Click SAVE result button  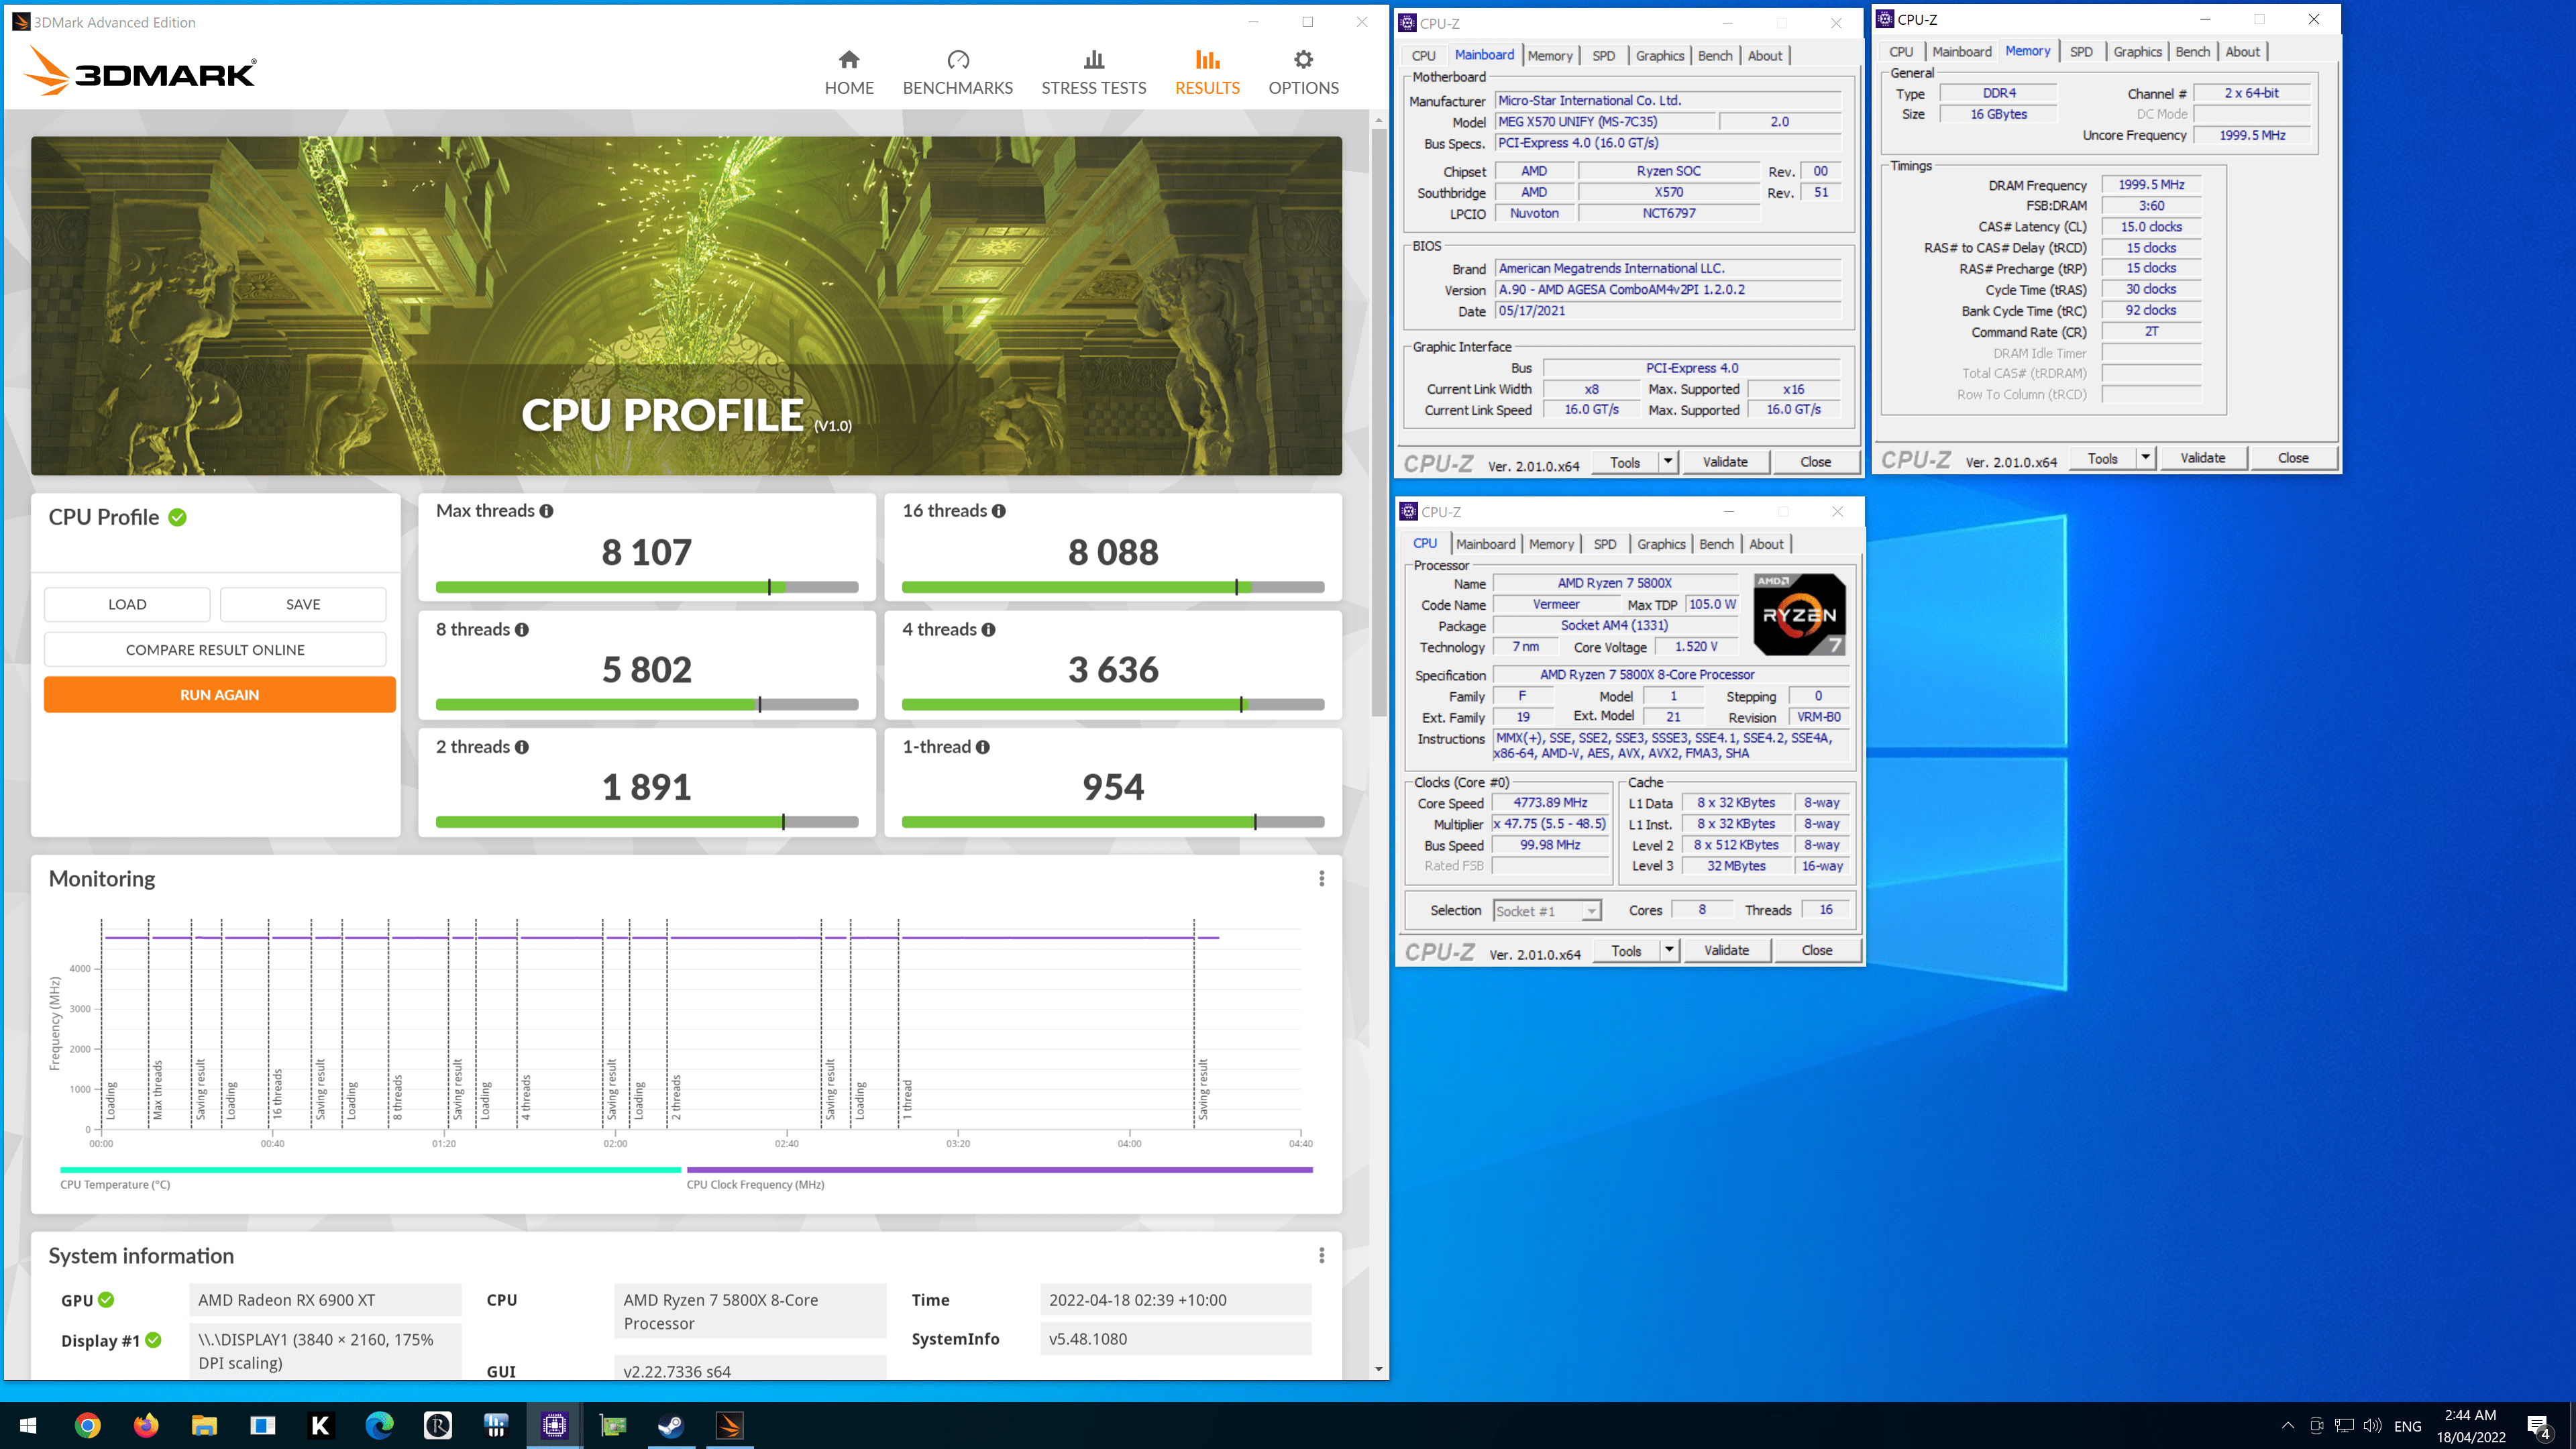[303, 604]
